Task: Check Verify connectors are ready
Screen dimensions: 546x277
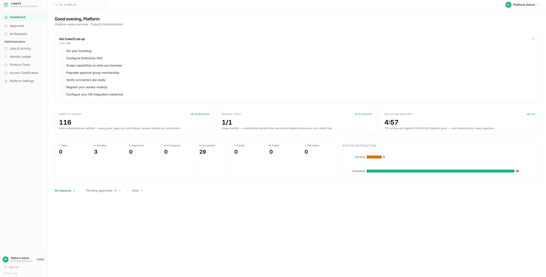Action: click(x=62, y=80)
